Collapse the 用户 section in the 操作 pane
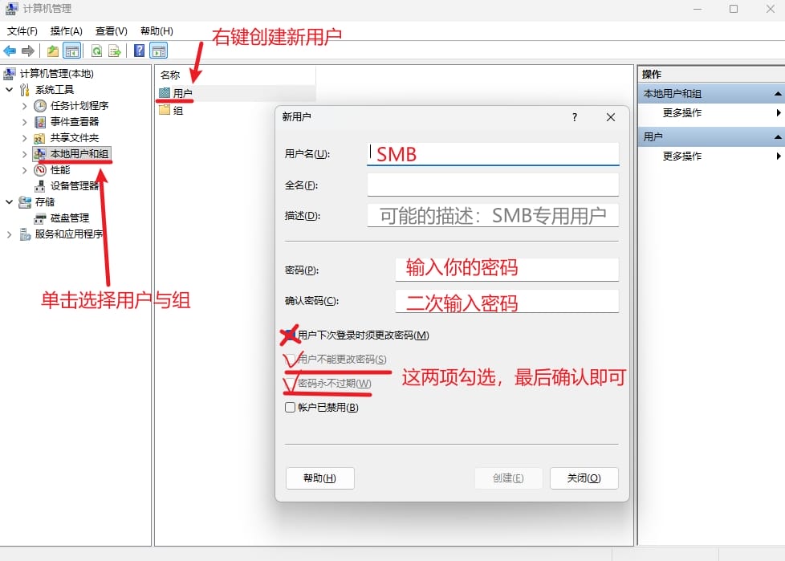This screenshot has height=561, width=785. pos(778,136)
